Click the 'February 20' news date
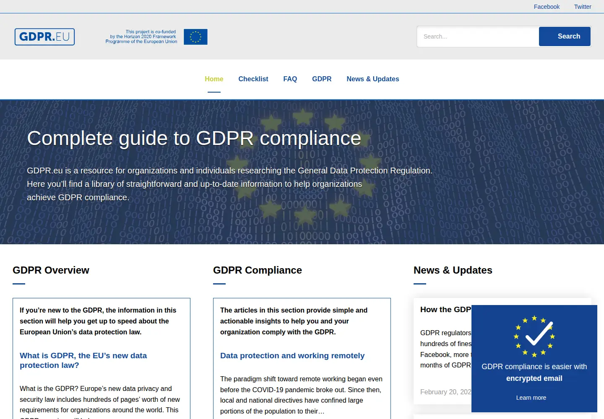The height and width of the screenshot is (419, 604). tap(446, 392)
